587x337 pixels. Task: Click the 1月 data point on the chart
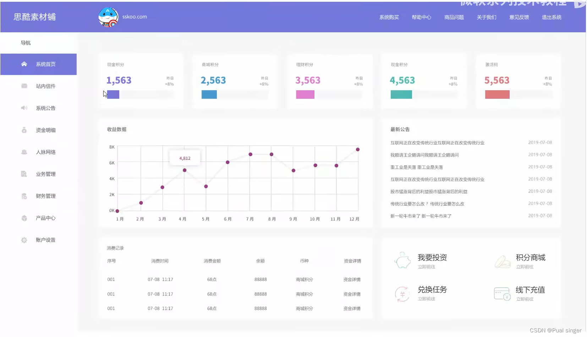pos(117,211)
